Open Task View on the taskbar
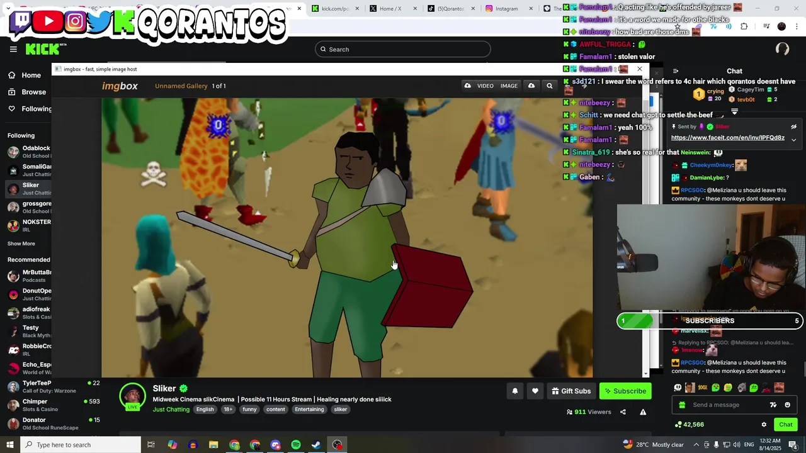 click(151, 445)
